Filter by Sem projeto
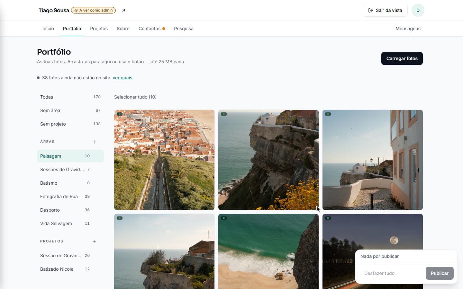 click(x=70, y=124)
